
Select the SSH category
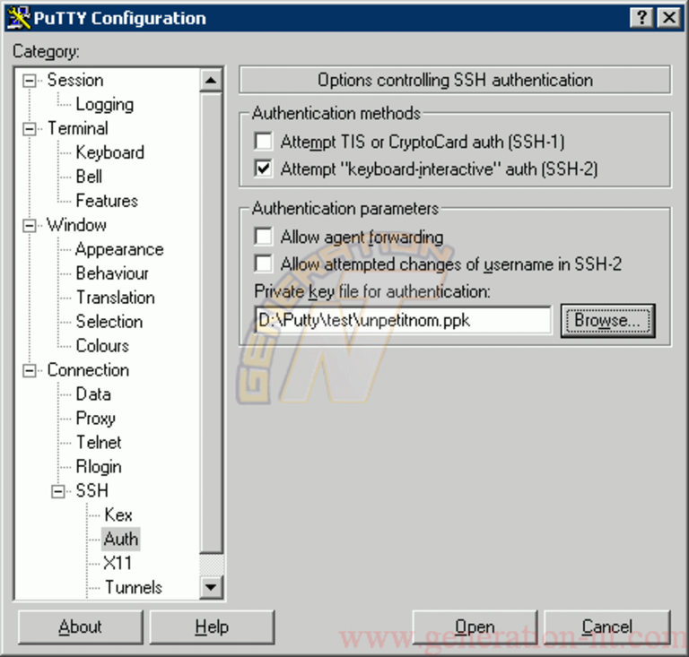92,490
